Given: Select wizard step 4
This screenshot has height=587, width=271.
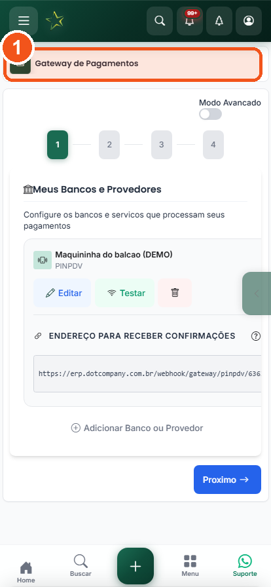Looking at the screenshot, I should [x=213, y=145].
